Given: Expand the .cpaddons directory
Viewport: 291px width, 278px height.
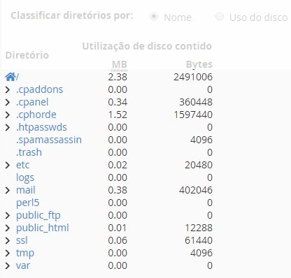Looking at the screenshot, I should [8, 89].
